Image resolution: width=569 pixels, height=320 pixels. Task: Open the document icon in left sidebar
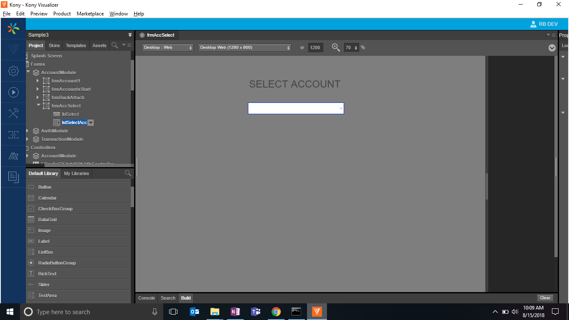tap(13, 177)
